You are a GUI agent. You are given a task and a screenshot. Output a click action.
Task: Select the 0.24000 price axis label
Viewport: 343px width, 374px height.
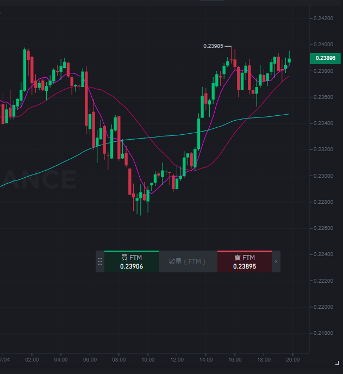point(323,45)
